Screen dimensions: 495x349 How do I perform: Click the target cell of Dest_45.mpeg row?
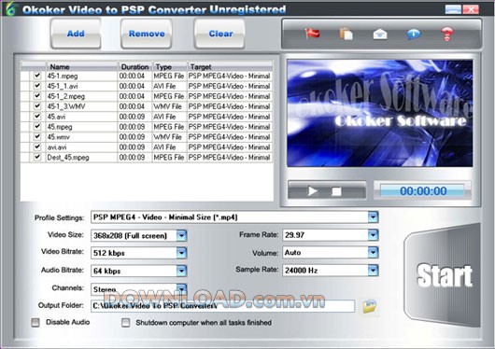pos(229,157)
